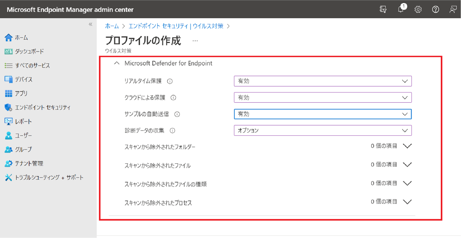Image resolution: width=461 pixels, height=238 pixels.
Task: Click the トラブルシューティング wrench icon
Action: tap(8, 178)
